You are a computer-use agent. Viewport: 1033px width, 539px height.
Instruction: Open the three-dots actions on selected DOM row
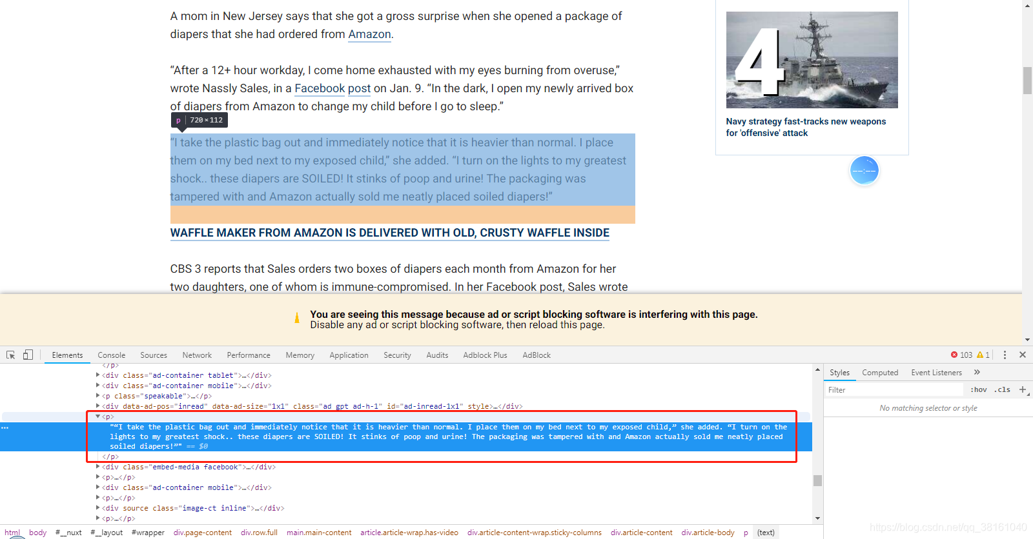5,427
